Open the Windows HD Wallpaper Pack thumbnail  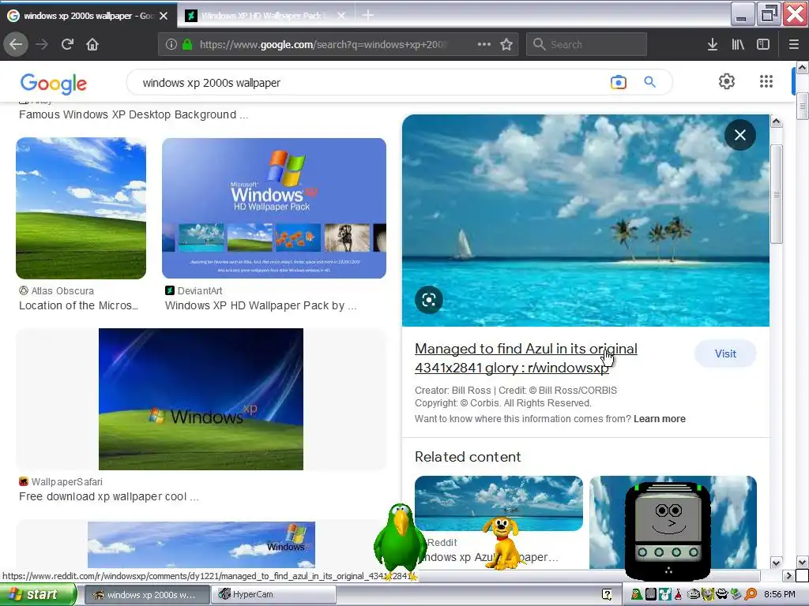(274, 208)
